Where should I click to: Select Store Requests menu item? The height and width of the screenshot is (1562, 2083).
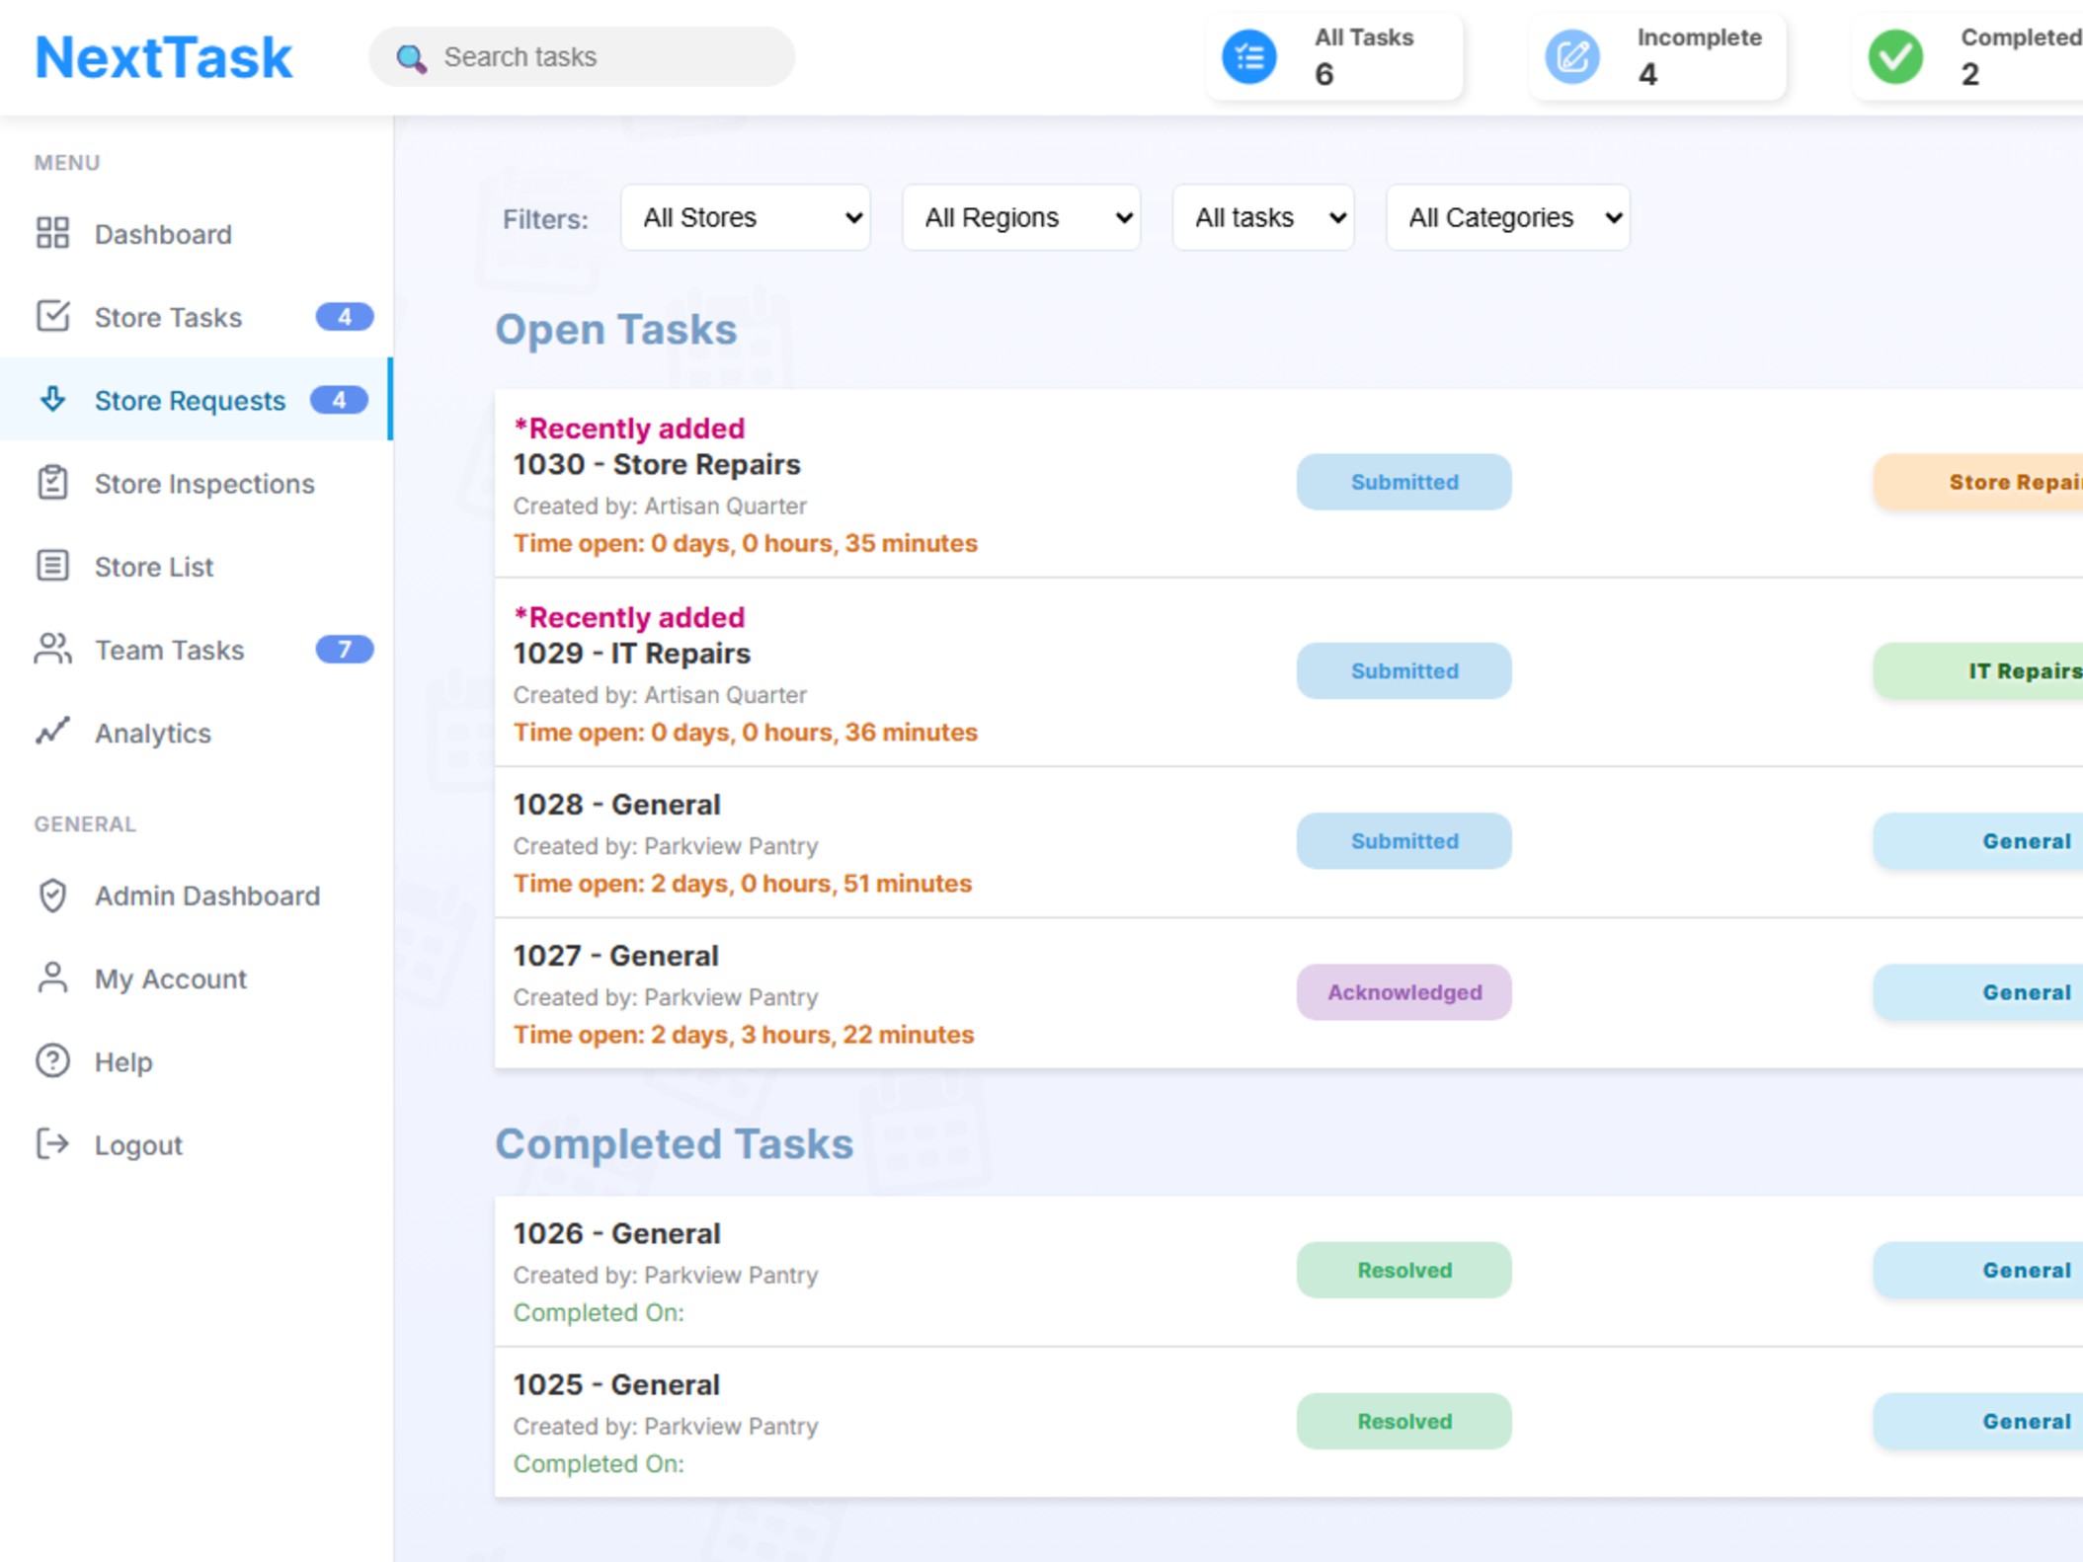point(197,400)
